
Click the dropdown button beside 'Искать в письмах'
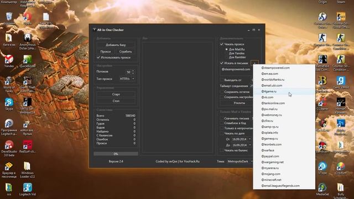pos(254,63)
